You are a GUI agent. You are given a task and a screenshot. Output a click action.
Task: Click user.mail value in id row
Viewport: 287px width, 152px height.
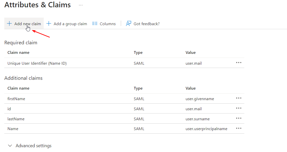coord(194,109)
